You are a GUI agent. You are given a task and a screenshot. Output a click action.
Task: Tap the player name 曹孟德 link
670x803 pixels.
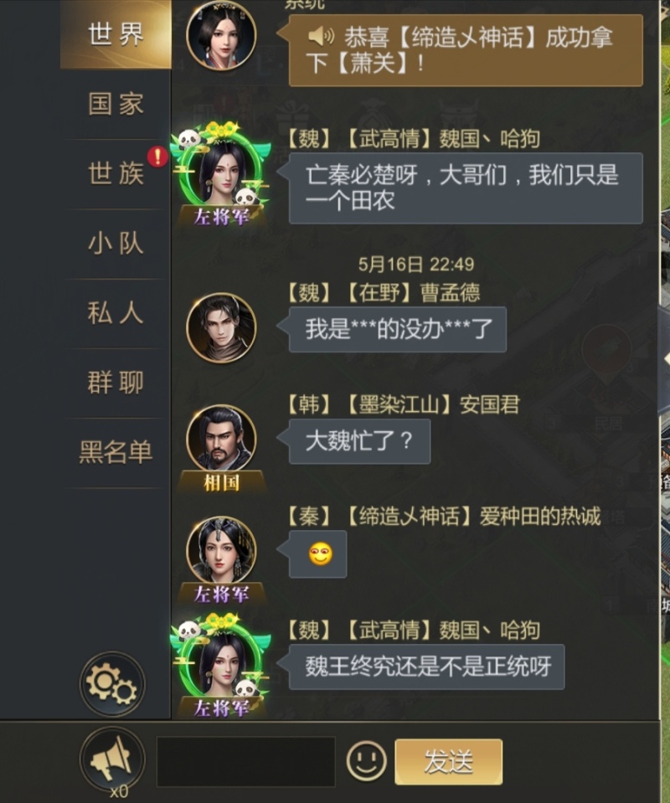click(450, 292)
